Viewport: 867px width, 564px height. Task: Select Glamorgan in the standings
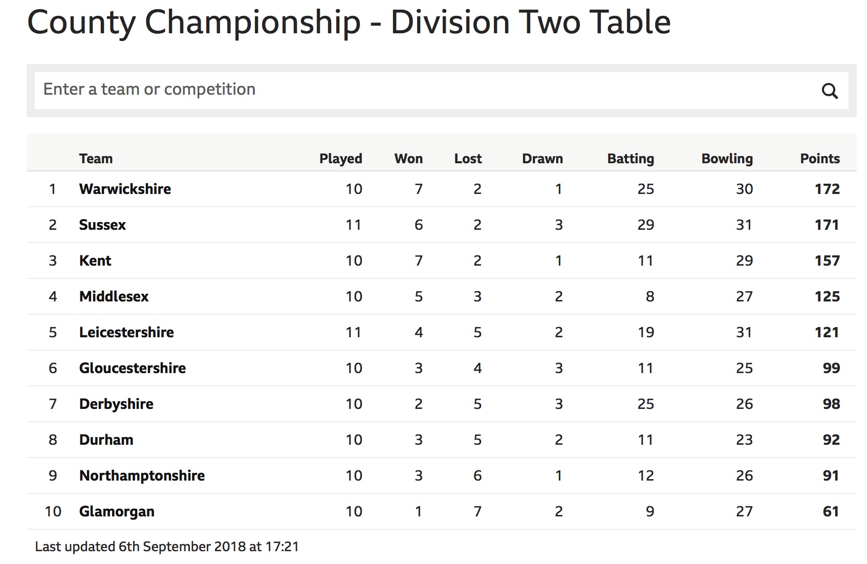[x=117, y=511]
